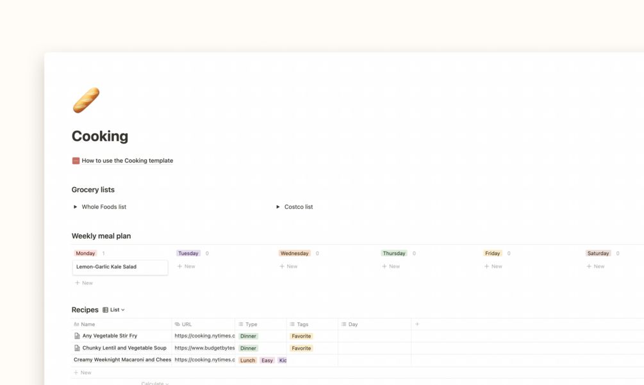Open Chunky Lentil and Vegetable Soup recipe
The image size is (644, 385).
[x=124, y=348]
